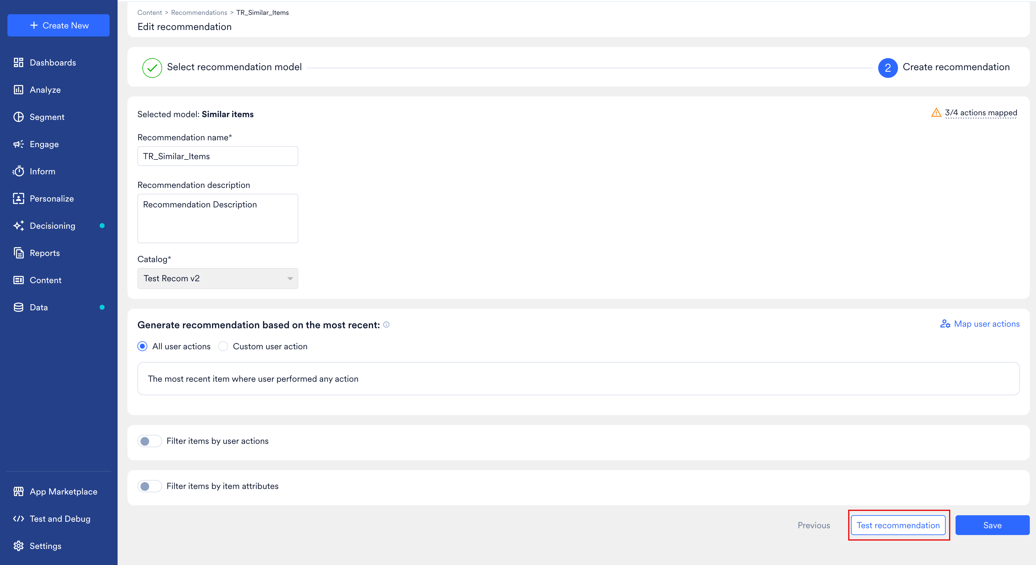
Task: Click the Dashboards sidebar icon
Action: [19, 62]
